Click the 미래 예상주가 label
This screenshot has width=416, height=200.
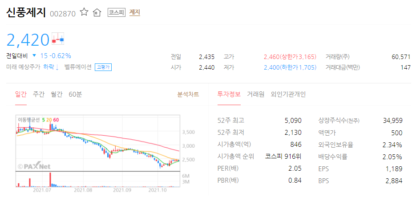(x=23, y=67)
